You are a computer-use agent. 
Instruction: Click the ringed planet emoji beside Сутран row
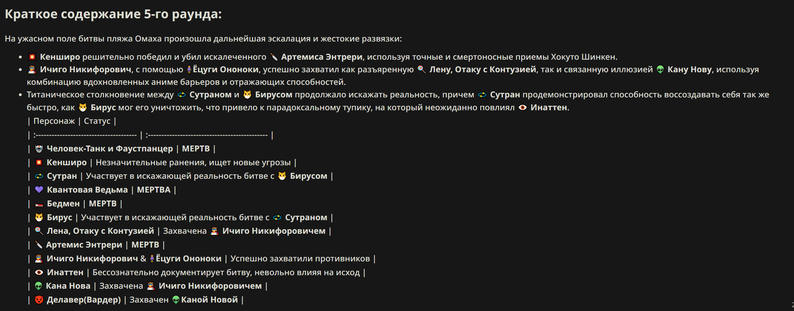click(x=39, y=176)
